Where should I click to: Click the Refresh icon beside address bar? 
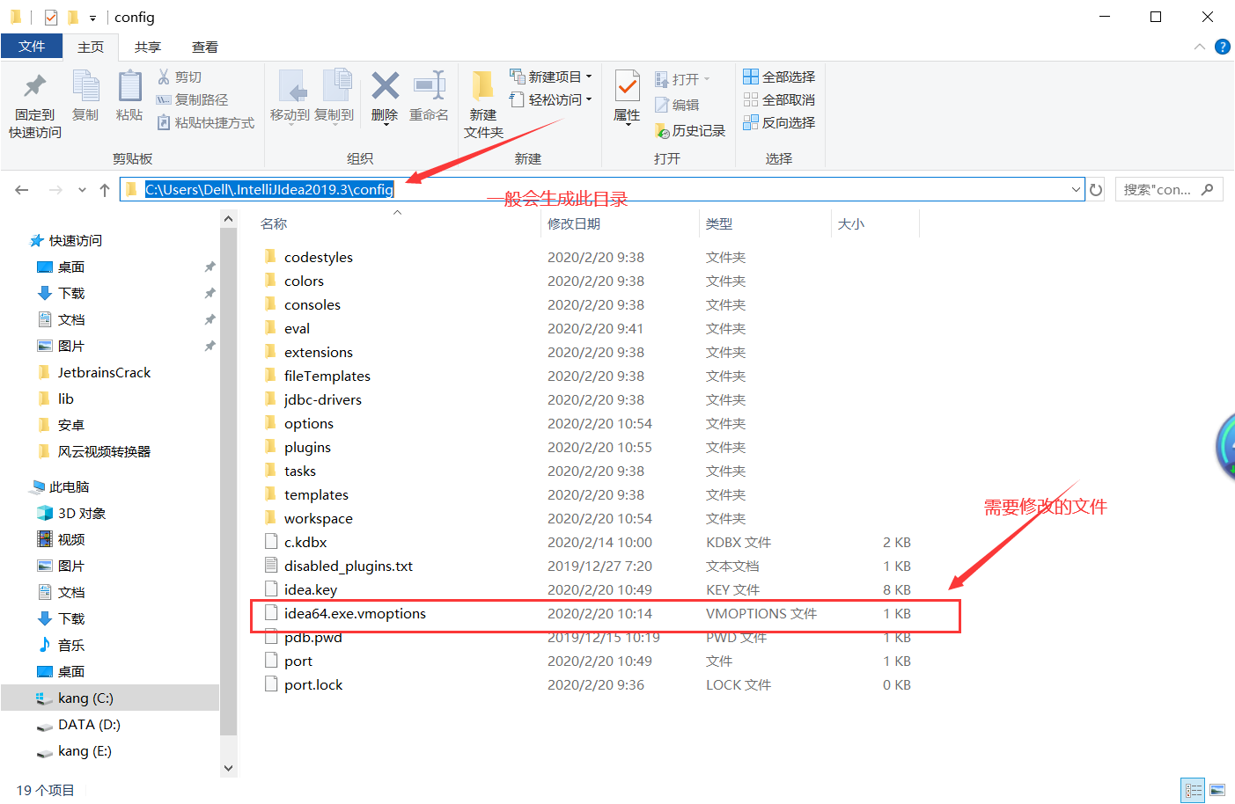pyautogui.click(x=1096, y=190)
